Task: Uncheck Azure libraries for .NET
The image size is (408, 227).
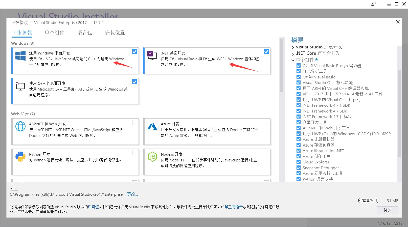Action: click(x=299, y=151)
